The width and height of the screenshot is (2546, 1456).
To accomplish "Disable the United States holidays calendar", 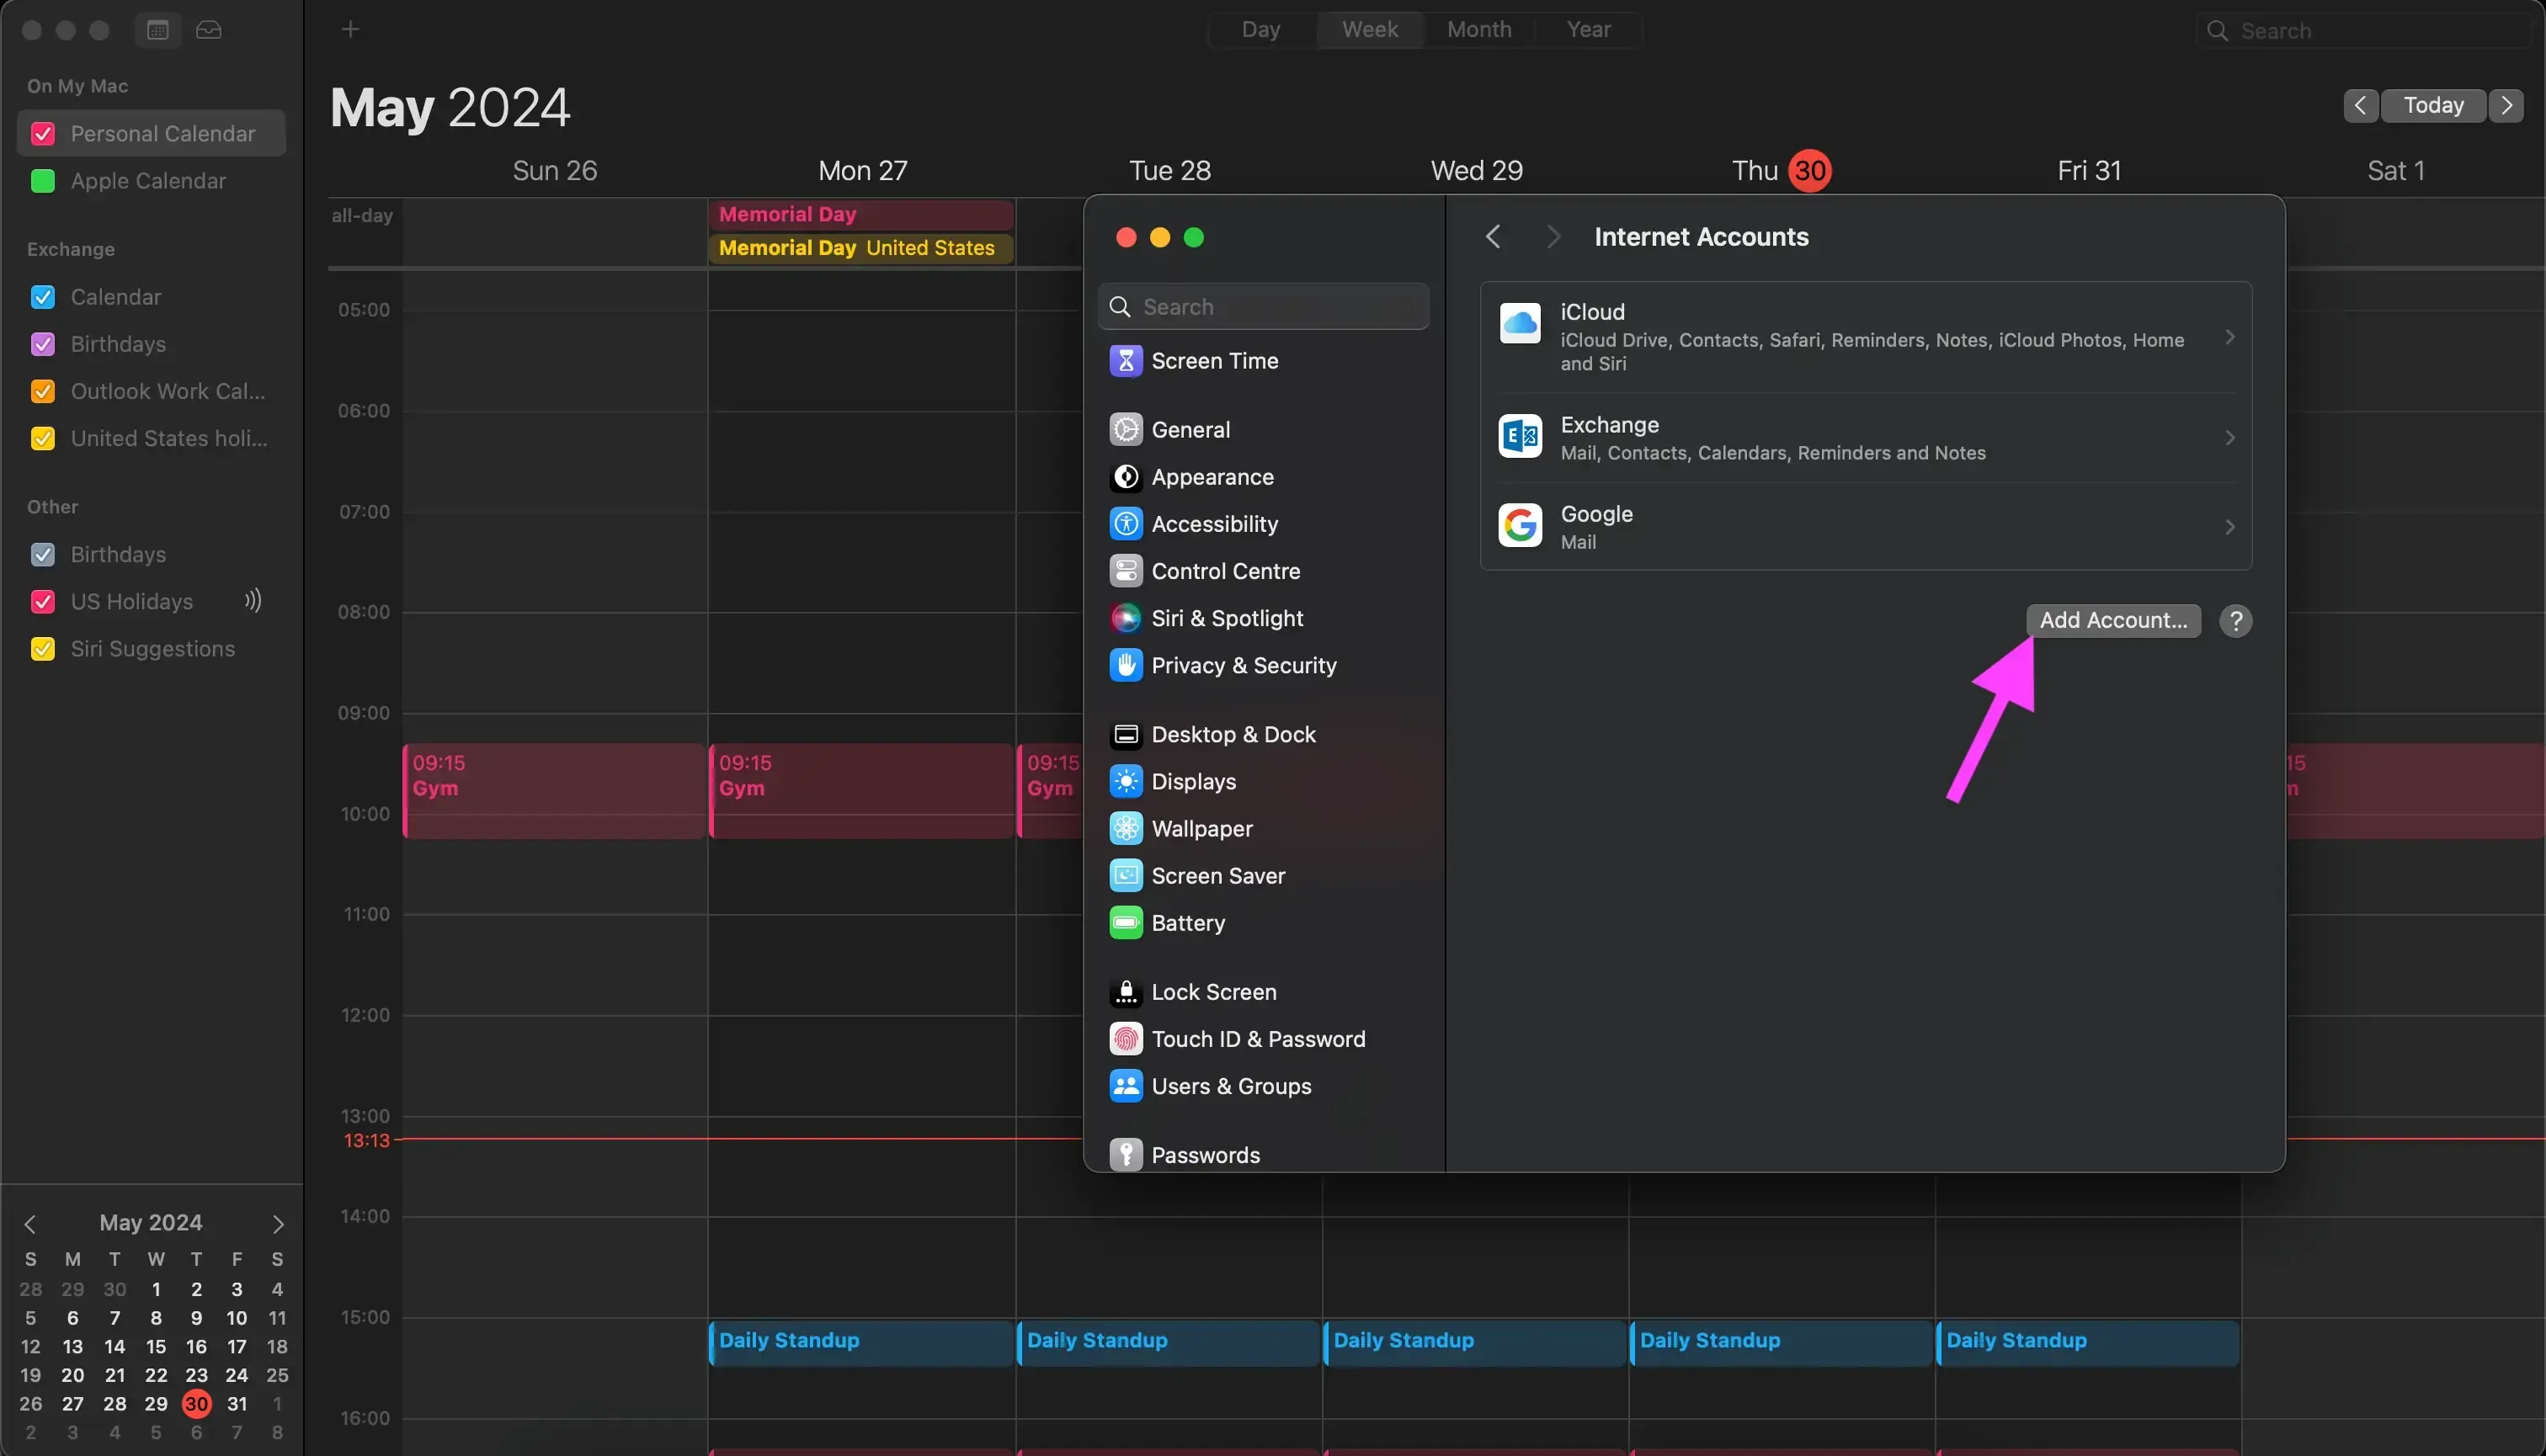I will [x=42, y=438].
